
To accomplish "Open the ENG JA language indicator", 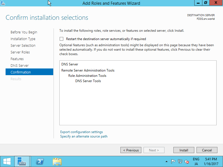I will pos(196,161).
